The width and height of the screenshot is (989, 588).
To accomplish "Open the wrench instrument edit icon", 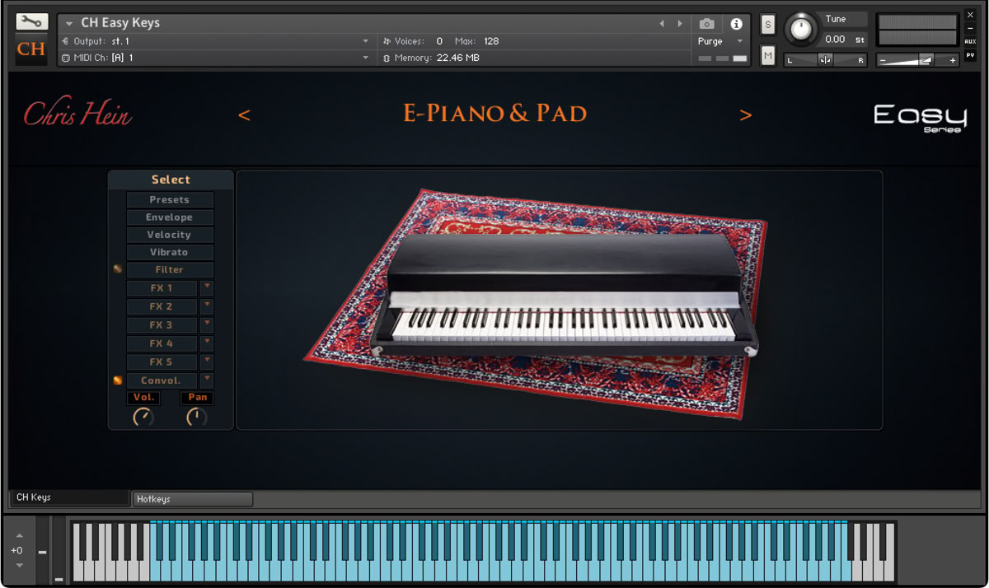I will (31, 22).
